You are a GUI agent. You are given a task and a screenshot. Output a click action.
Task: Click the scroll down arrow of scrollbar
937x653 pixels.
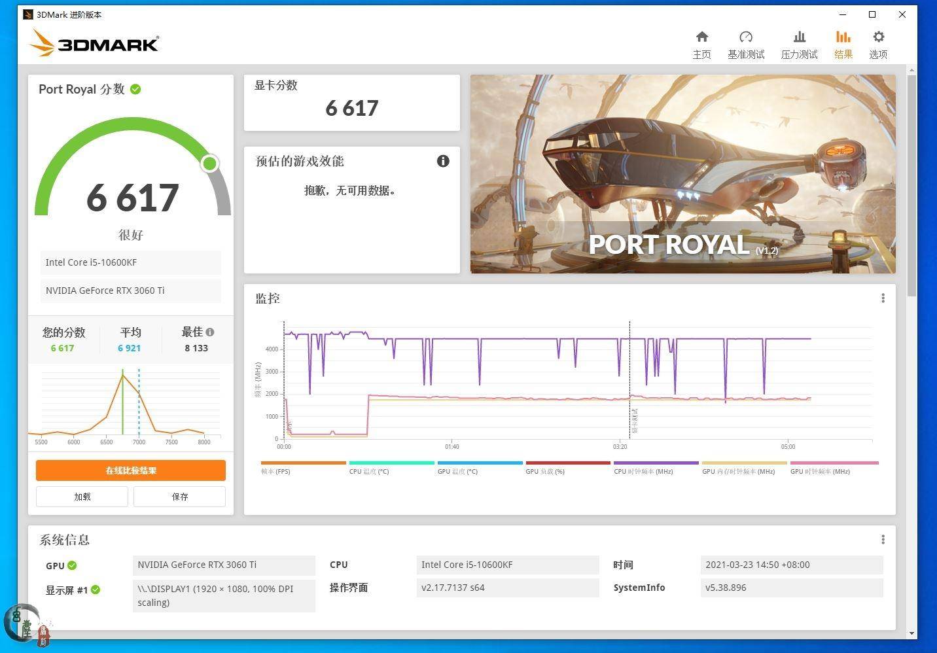click(911, 634)
